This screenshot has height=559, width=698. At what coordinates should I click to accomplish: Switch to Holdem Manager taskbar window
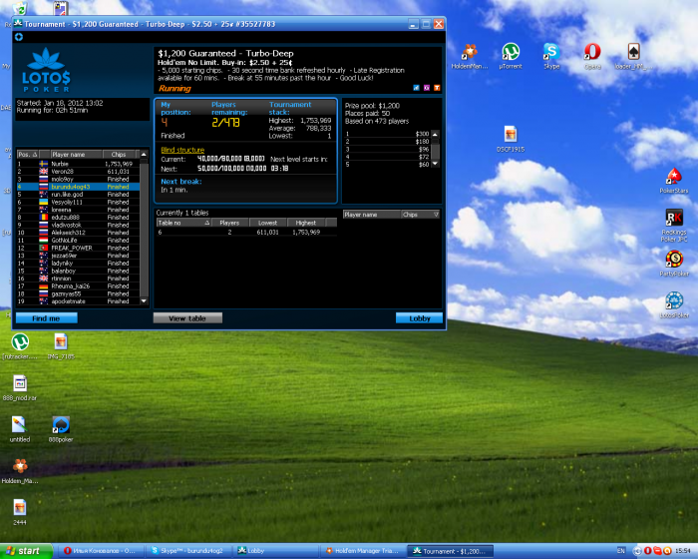(361, 551)
